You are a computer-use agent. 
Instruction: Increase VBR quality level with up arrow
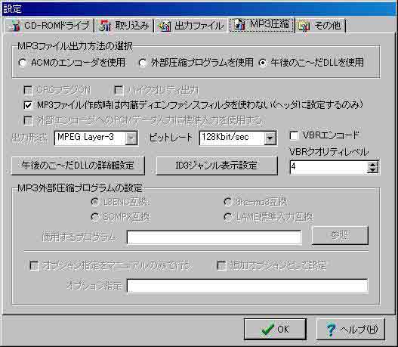(372, 164)
